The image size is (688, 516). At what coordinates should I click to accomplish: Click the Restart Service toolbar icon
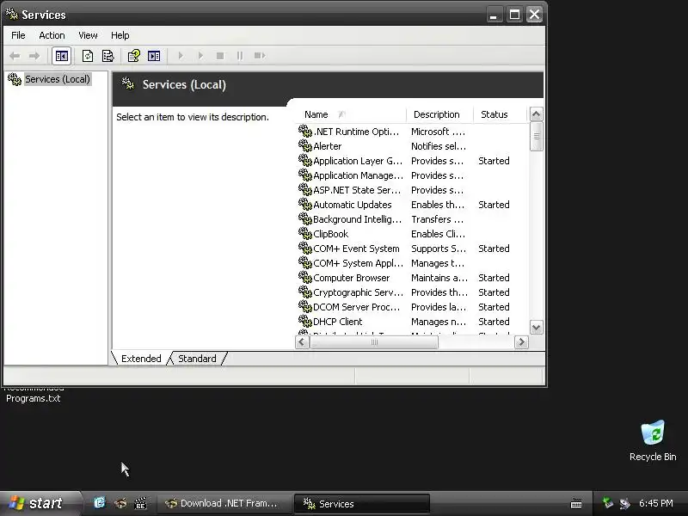260,56
